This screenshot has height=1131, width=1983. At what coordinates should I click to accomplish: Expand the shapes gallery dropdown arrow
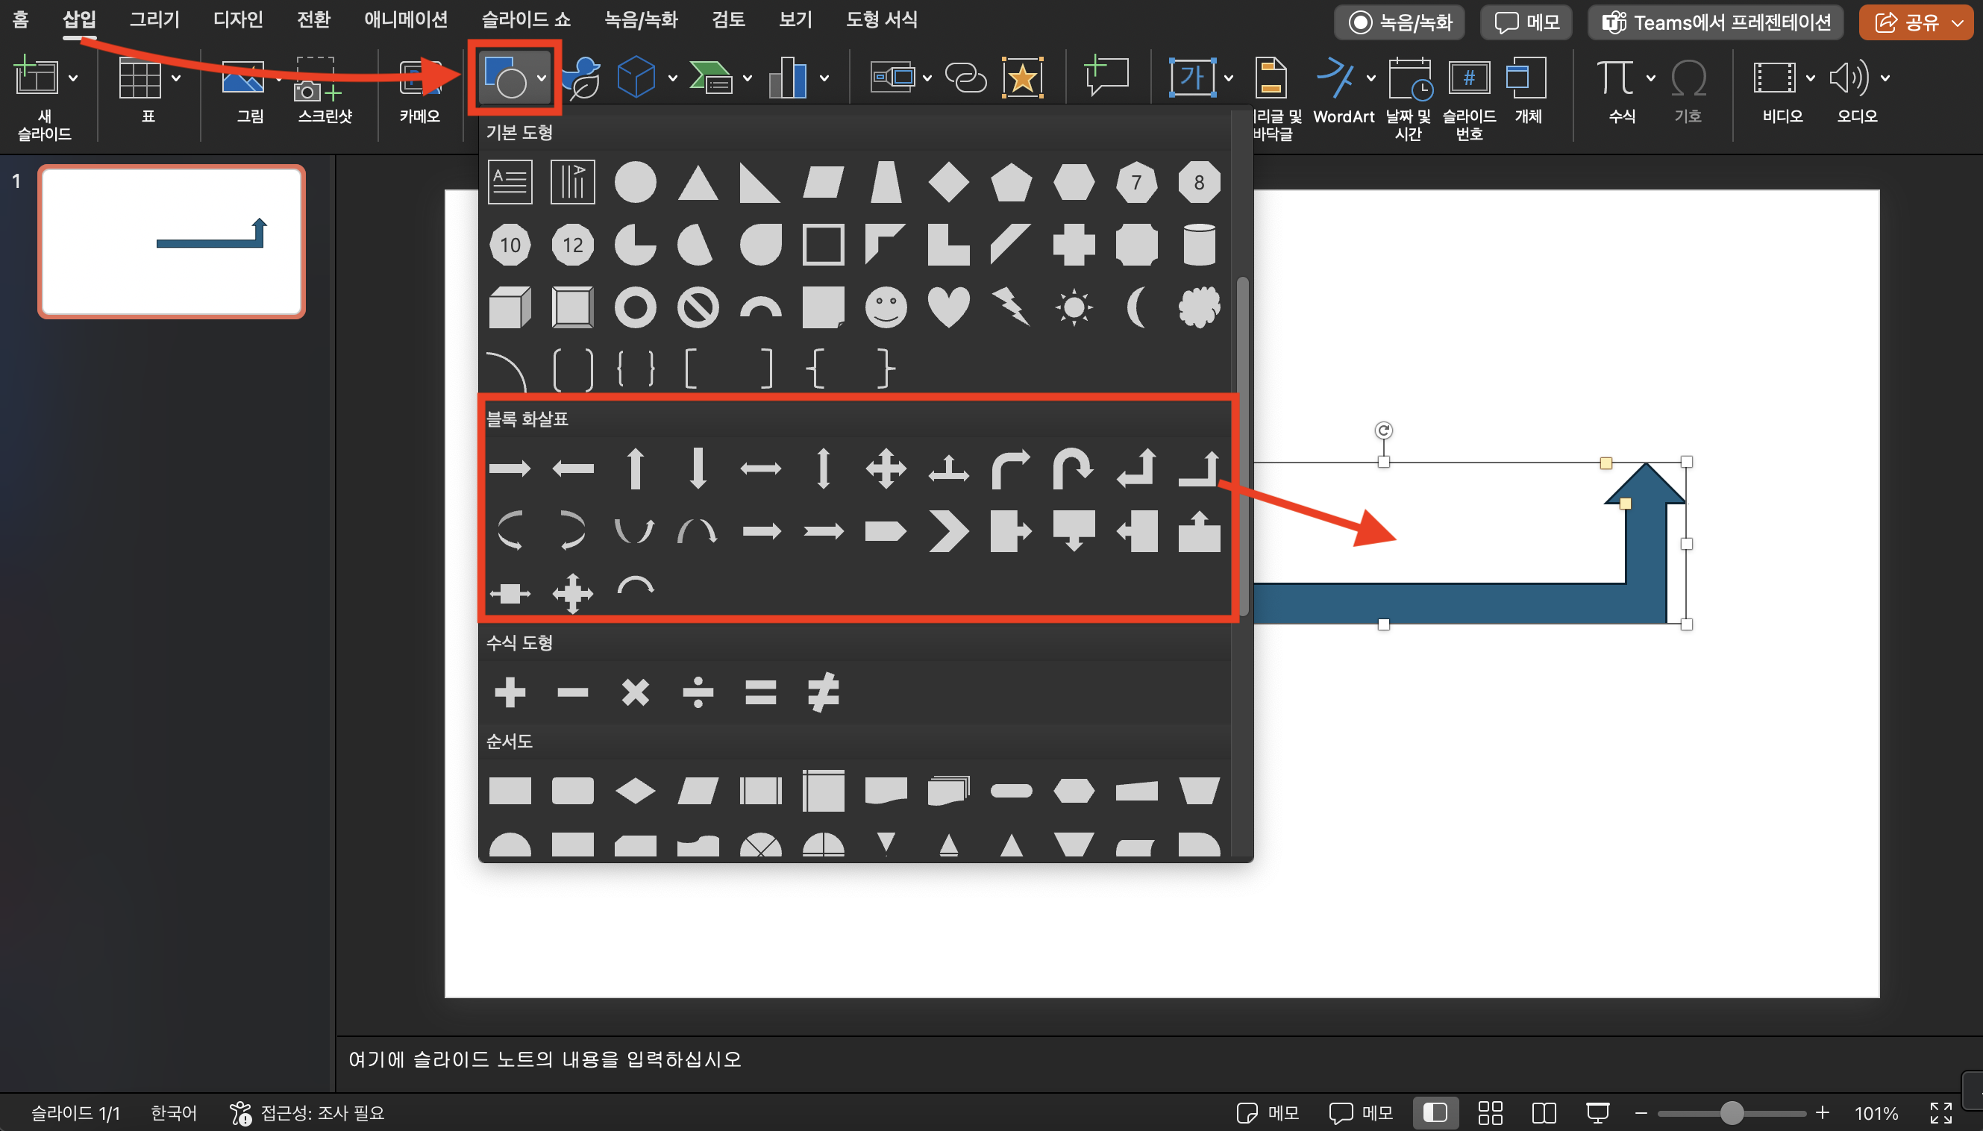[542, 78]
